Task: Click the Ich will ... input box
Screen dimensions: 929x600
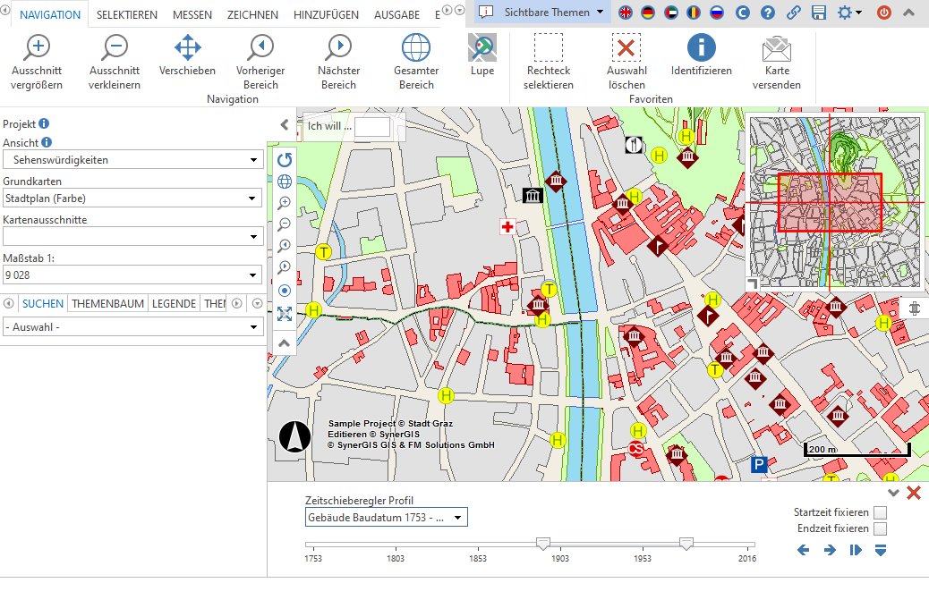Action: (x=372, y=127)
